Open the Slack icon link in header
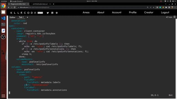The height and width of the screenshot is (99, 177). pyautogui.click(x=57, y=13)
